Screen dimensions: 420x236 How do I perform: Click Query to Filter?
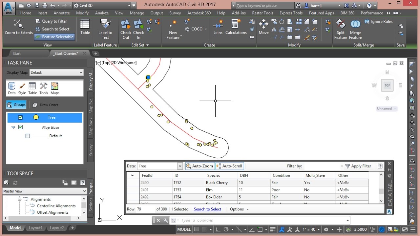tap(51, 21)
